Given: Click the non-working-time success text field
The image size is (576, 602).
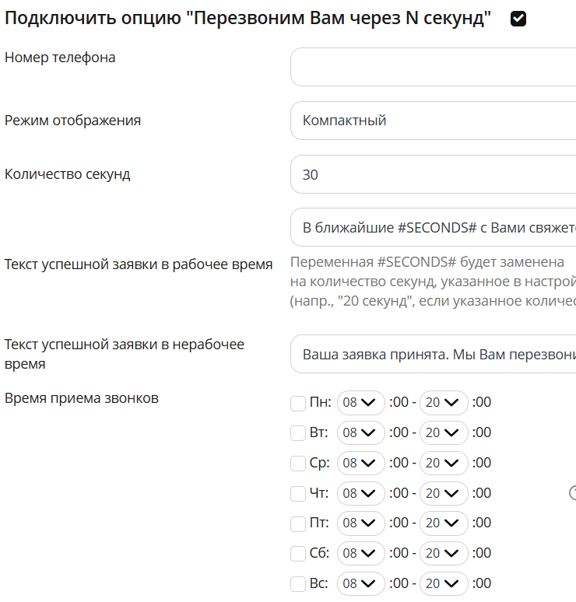Looking at the screenshot, I should [x=433, y=354].
